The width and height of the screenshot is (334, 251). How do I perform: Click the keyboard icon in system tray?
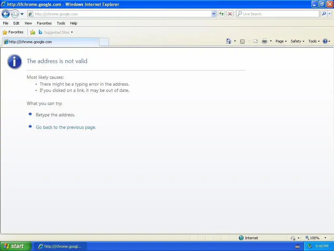(297, 246)
